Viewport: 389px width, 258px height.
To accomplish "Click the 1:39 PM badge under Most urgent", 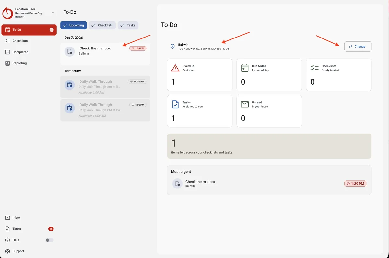I will click(355, 184).
